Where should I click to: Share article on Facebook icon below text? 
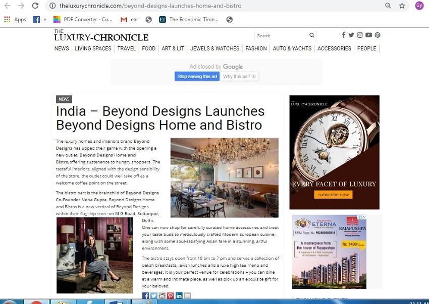pos(145,295)
